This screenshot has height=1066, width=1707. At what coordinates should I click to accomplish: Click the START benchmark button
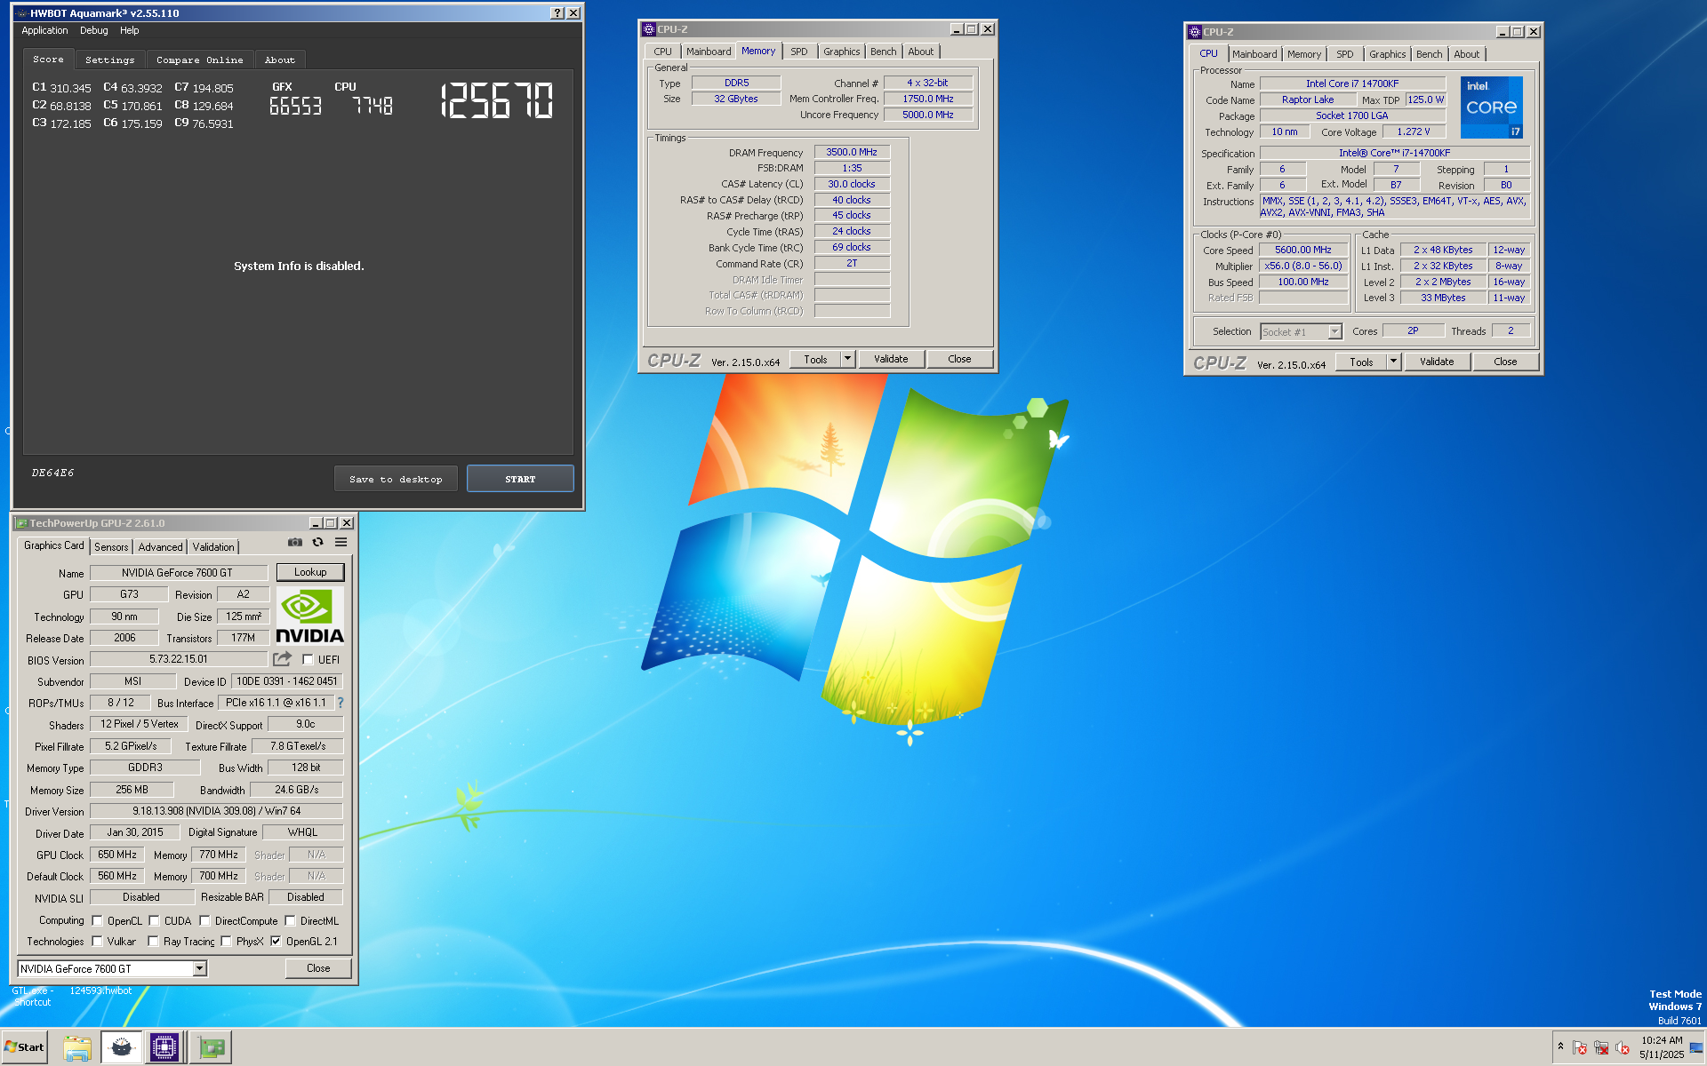[520, 479]
